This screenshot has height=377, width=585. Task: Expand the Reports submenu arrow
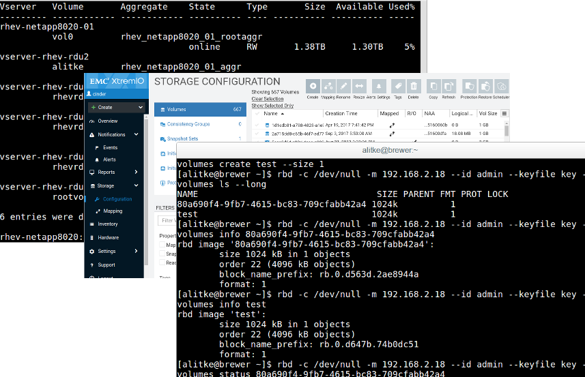pos(136,172)
